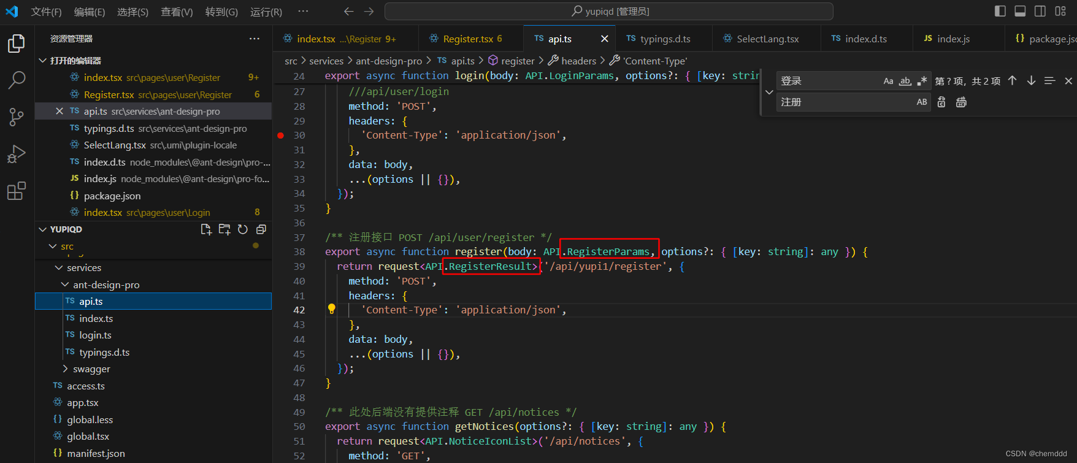Expand the swagger folder
The height and width of the screenshot is (463, 1077).
tap(65, 369)
